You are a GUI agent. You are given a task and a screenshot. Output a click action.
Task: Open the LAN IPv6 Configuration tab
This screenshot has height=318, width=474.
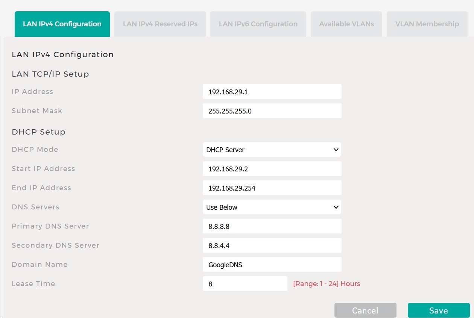[258, 24]
